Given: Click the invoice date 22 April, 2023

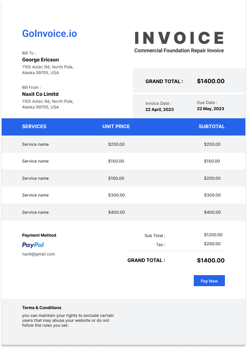Looking at the screenshot, I should click(159, 109).
